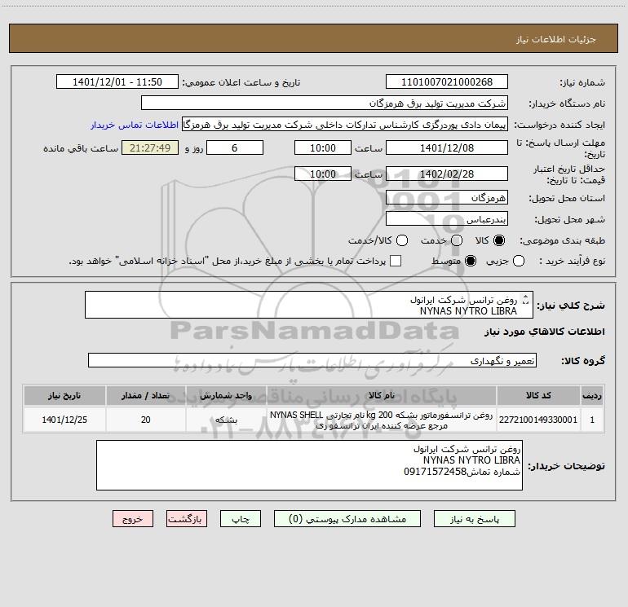This screenshot has width=628, height=607.
Task: Click the request creator field پیمان دادی پوردرگزی
Action: pos(345,125)
